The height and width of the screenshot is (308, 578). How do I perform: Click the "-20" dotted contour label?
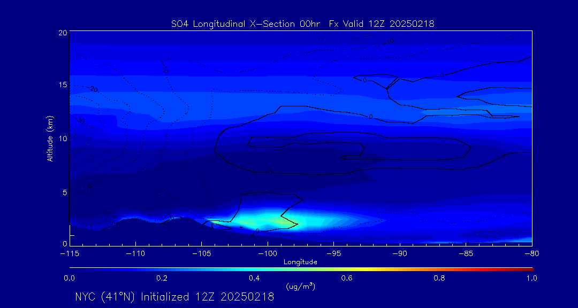click(93, 89)
